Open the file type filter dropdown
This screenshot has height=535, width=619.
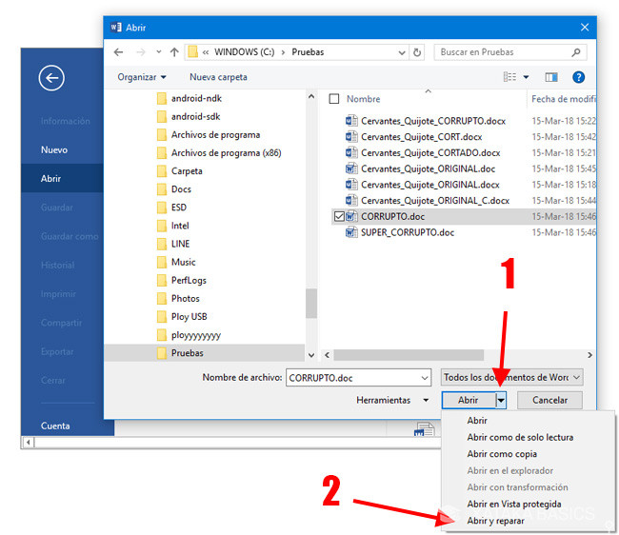point(512,378)
